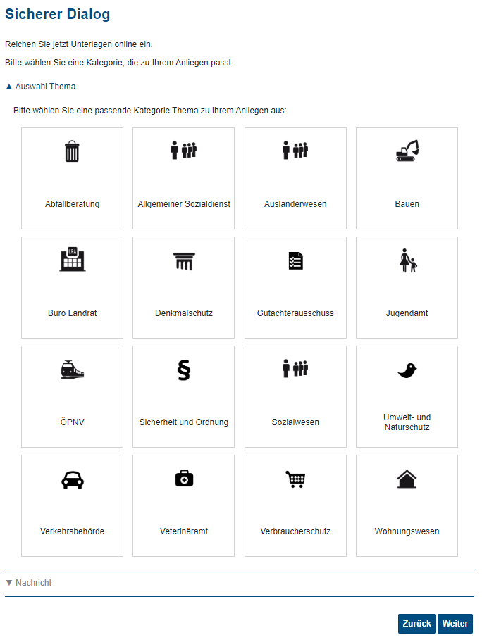This screenshot has height=642, width=482.
Task: Click the Sicherheit und Ordnung paragraph symbol
Action: click(x=184, y=370)
